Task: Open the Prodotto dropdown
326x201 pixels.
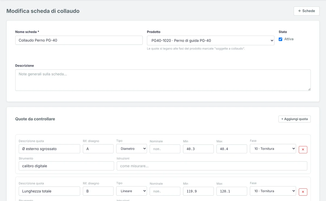Action: coord(211,40)
